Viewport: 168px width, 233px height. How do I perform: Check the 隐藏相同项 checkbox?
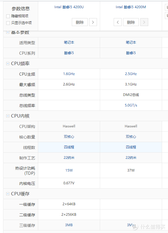point(8,16)
